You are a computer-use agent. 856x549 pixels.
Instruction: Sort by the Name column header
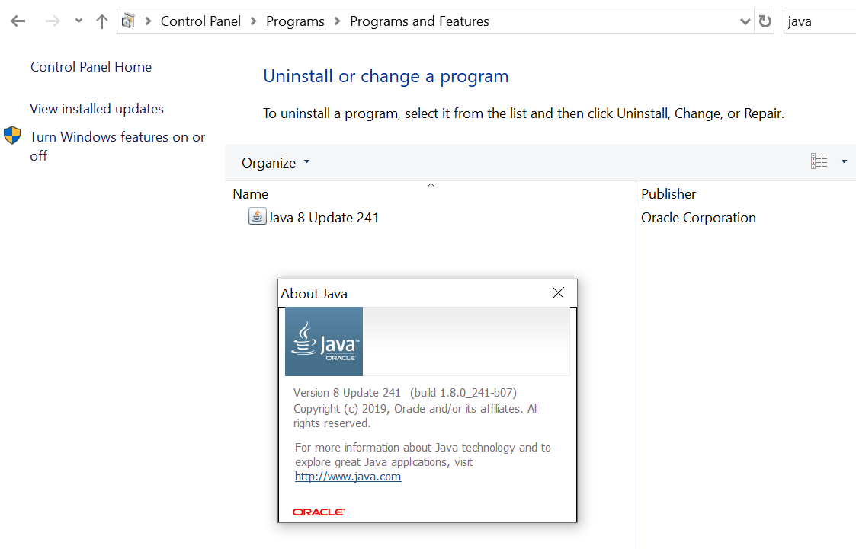(x=251, y=194)
